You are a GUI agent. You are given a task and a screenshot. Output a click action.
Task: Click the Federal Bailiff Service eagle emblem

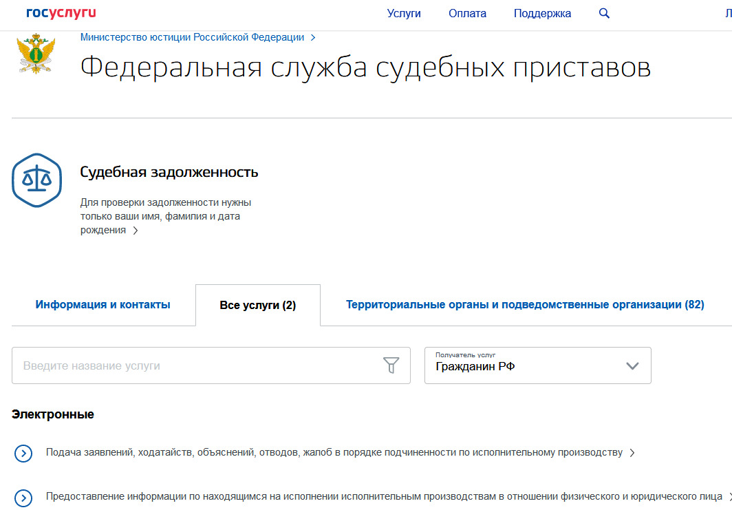click(x=36, y=54)
